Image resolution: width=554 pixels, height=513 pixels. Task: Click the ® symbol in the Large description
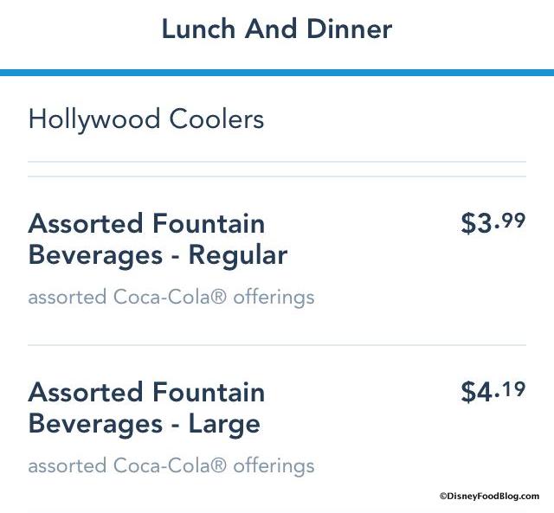click(220, 466)
